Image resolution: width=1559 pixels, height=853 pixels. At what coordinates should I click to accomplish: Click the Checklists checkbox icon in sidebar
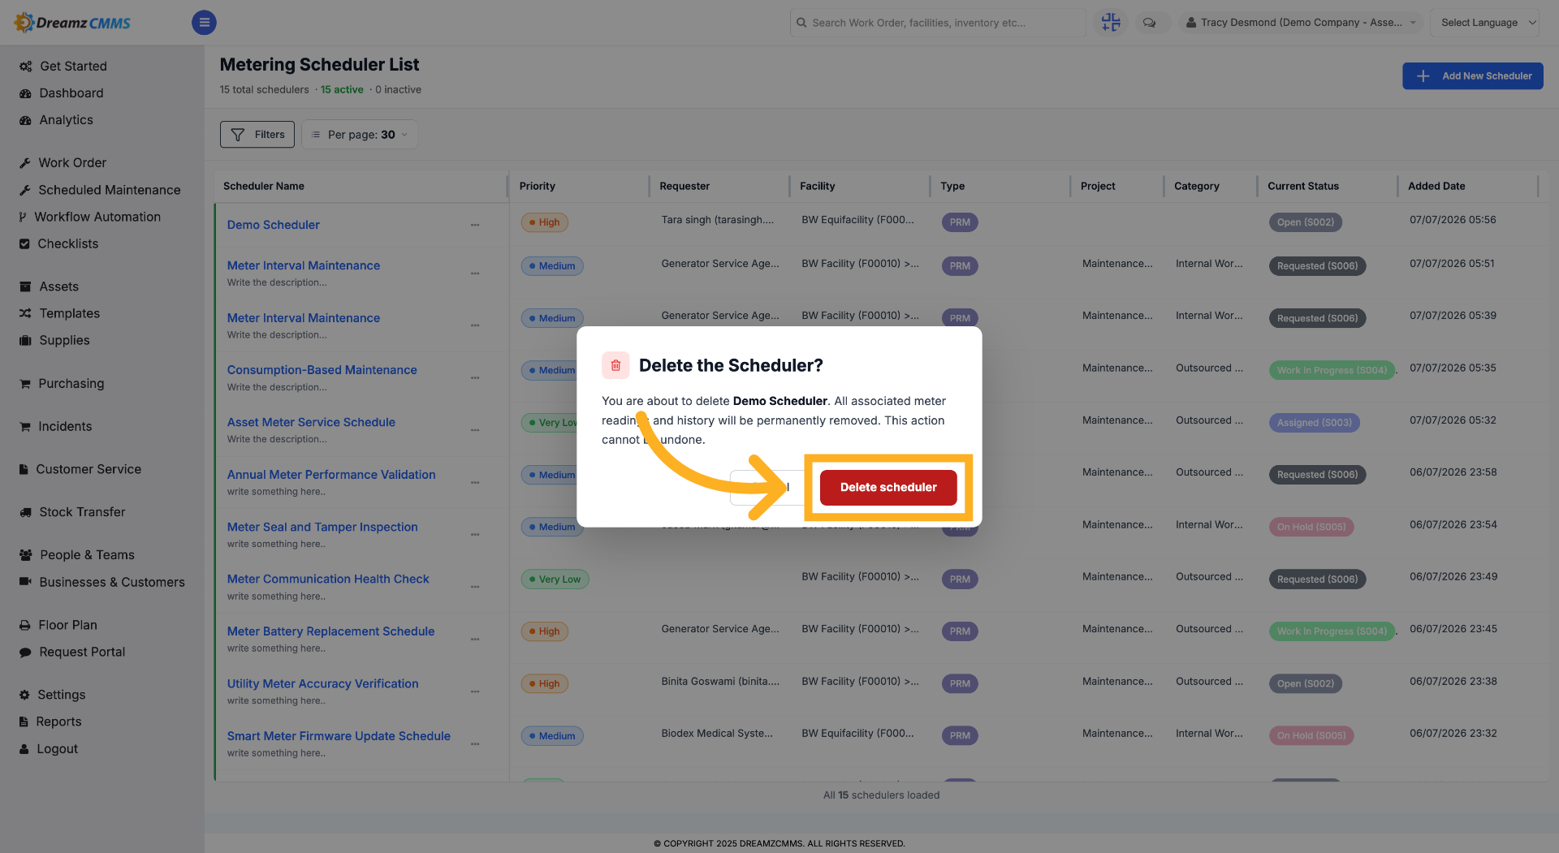click(x=24, y=243)
